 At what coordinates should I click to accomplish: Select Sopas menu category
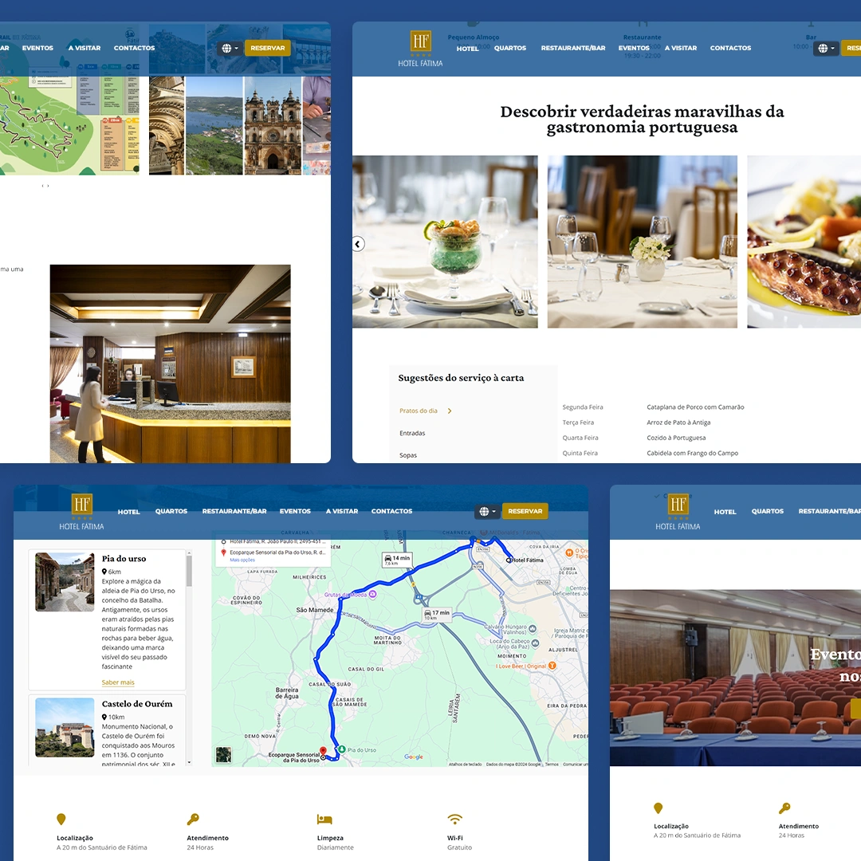(x=408, y=455)
